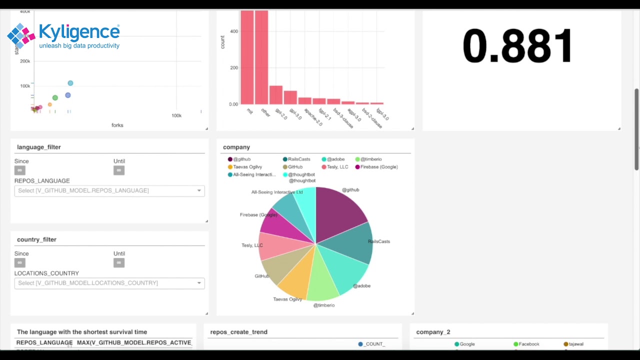Viewport: 640px width, 360px height.
Task: Click the resize handle of the 0.881 panel
Action: (619, 128)
